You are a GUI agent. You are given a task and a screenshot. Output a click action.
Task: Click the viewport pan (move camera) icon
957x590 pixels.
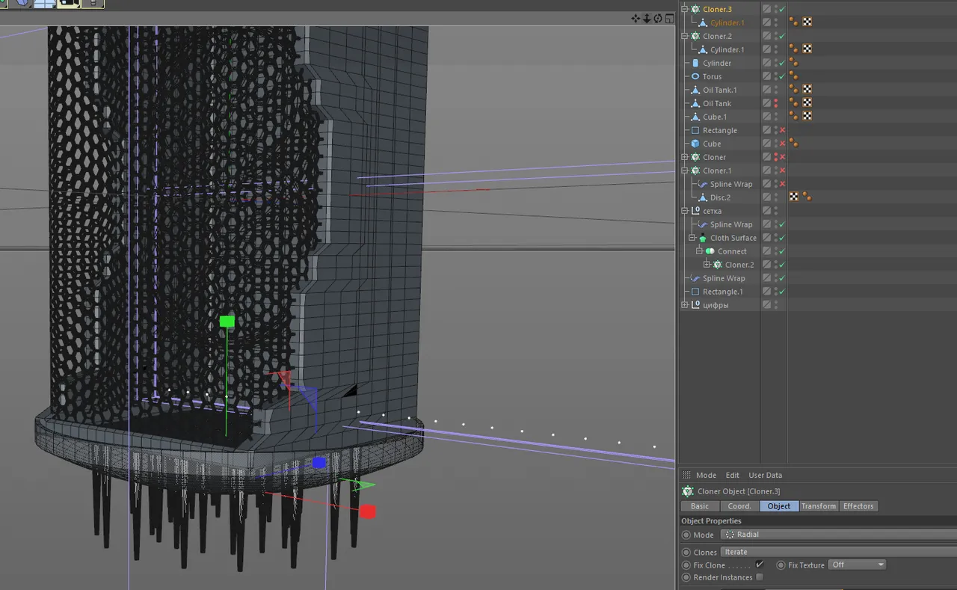[636, 19]
